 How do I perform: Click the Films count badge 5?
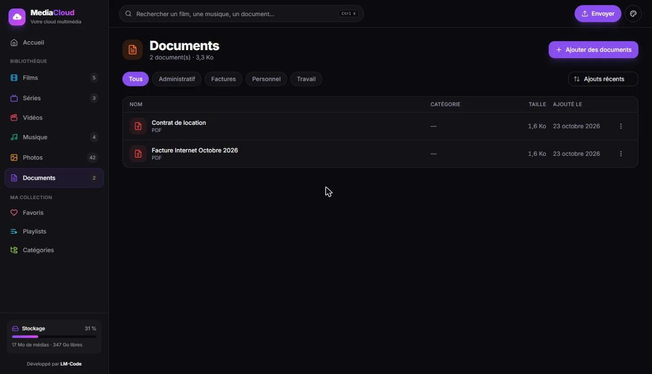[x=94, y=78]
